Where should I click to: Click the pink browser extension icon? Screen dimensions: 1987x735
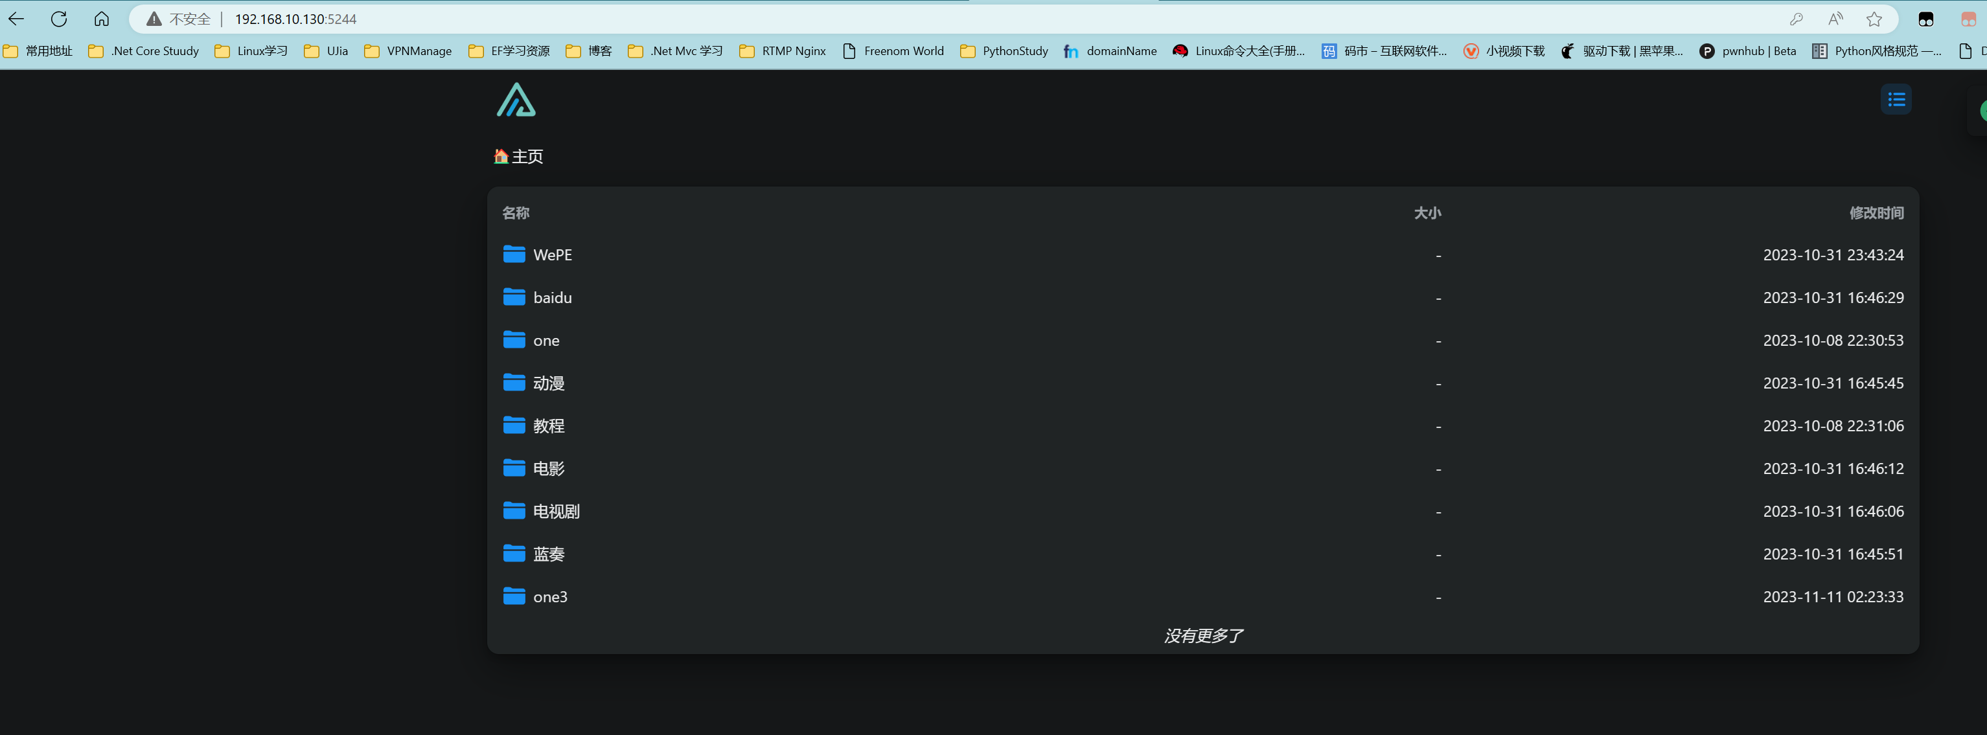click(x=1968, y=19)
